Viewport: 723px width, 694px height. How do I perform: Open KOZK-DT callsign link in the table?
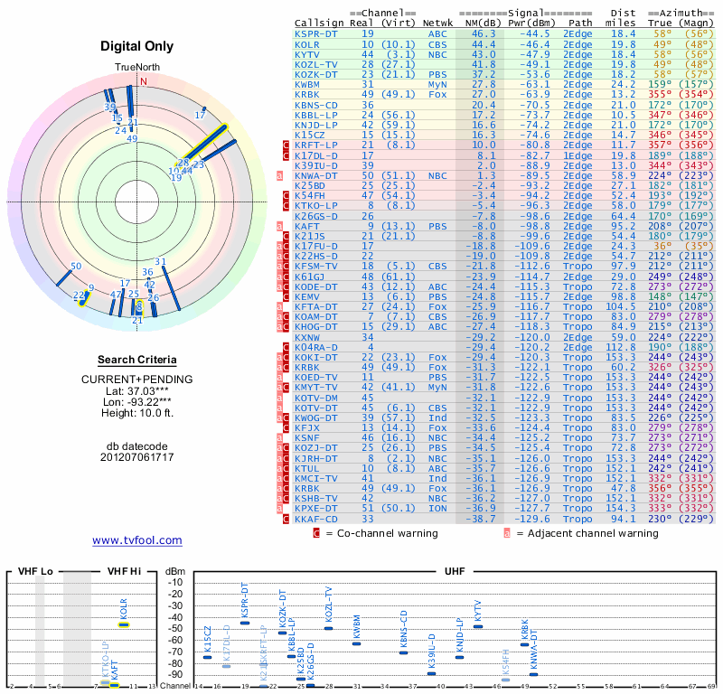pyautogui.click(x=315, y=75)
